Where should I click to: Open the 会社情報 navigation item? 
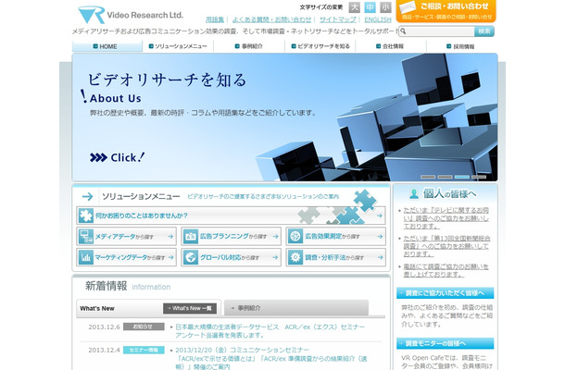tap(390, 46)
